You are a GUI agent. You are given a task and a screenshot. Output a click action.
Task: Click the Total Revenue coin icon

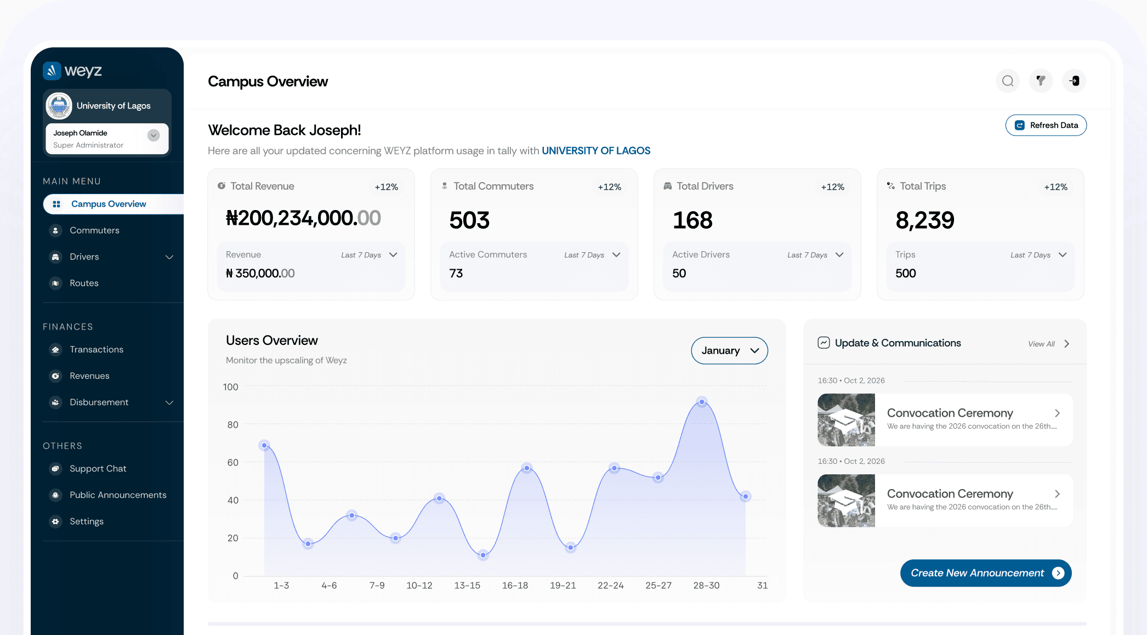click(x=222, y=186)
